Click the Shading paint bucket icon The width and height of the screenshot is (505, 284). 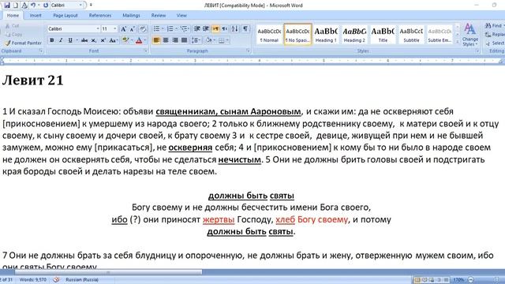tap(208, 40)
